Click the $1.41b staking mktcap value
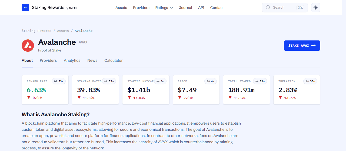 click(139, 90)
